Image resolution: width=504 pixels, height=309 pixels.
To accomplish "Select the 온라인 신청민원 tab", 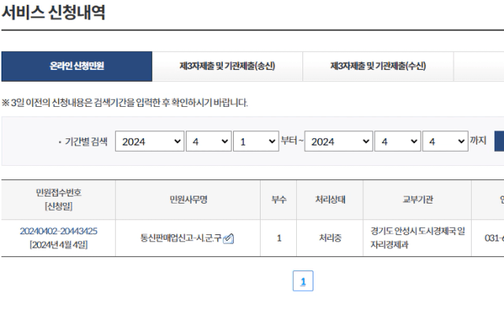I will pyautogui.click(x=76, y=66).
